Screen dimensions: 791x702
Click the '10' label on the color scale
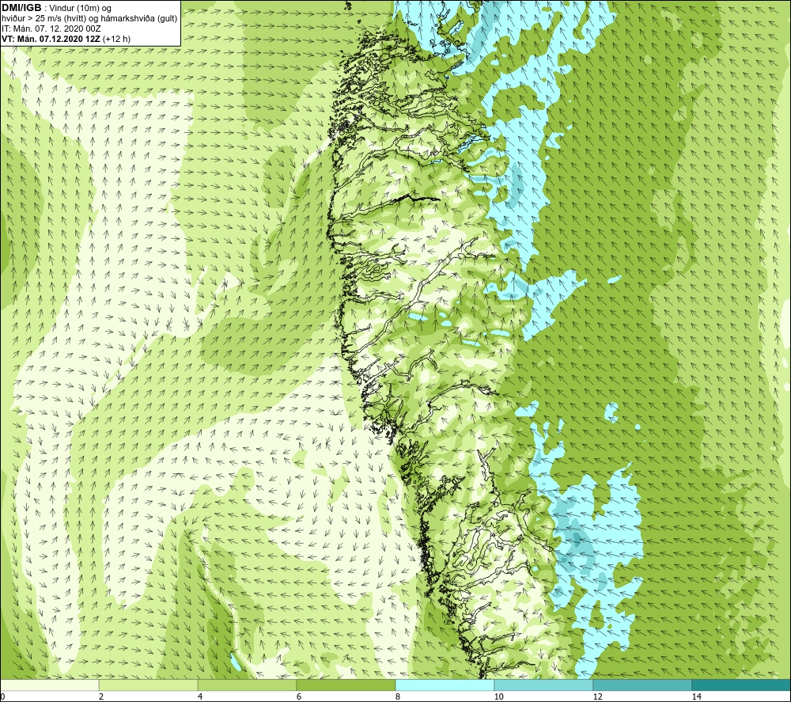point(498,696)
